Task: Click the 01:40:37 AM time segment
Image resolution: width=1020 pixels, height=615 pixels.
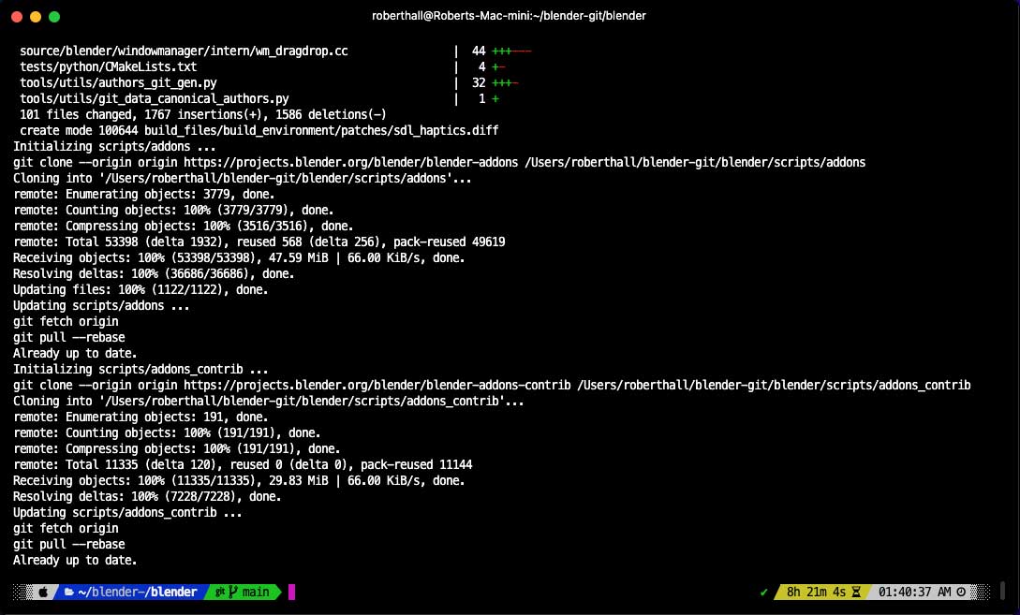Action: pos(916,592)
